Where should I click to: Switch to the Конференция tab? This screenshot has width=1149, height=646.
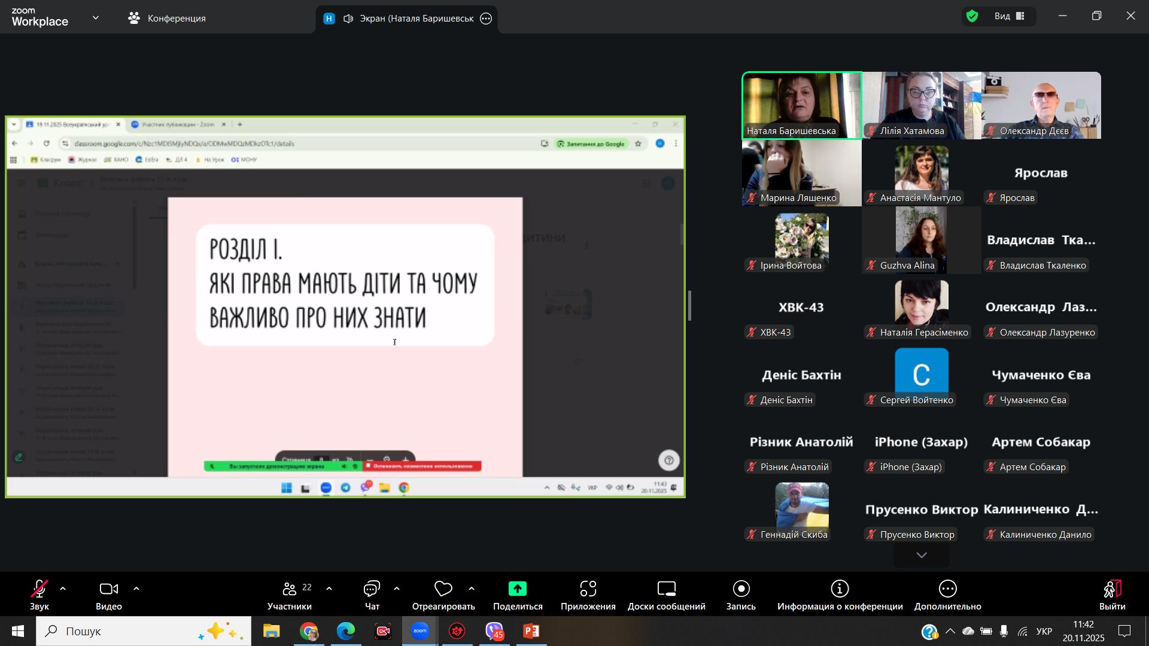coord(168,19)
